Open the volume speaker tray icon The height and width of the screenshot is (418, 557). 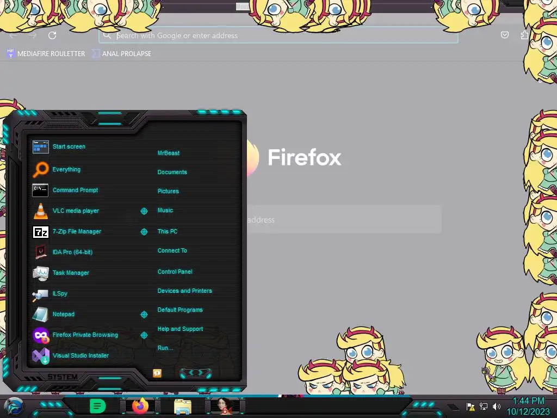click(x=496, y=406)
